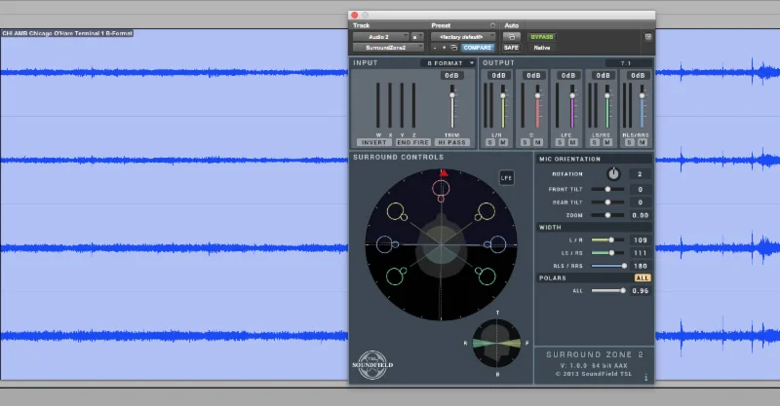This screenshot has width=780, height=406.
Task: Toggle the COMPARE button
Action: [477, 48]
